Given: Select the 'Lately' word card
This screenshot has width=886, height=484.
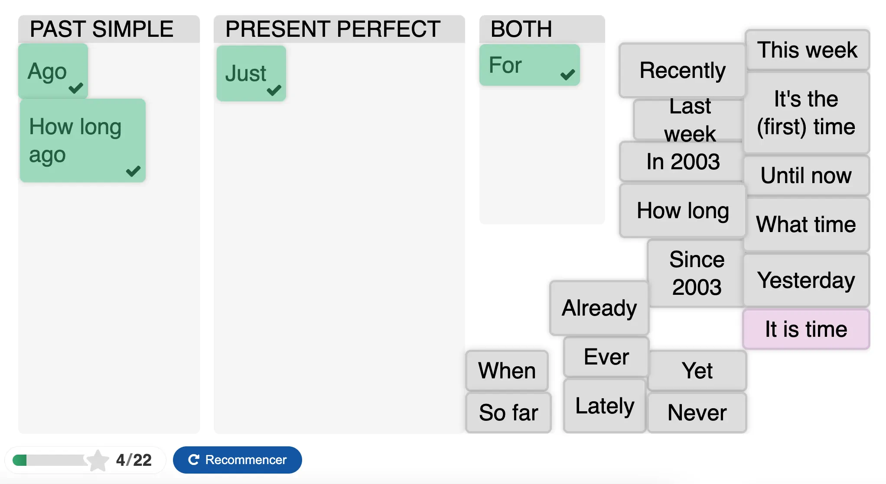Looking at the screenshot, I should 605,406.
